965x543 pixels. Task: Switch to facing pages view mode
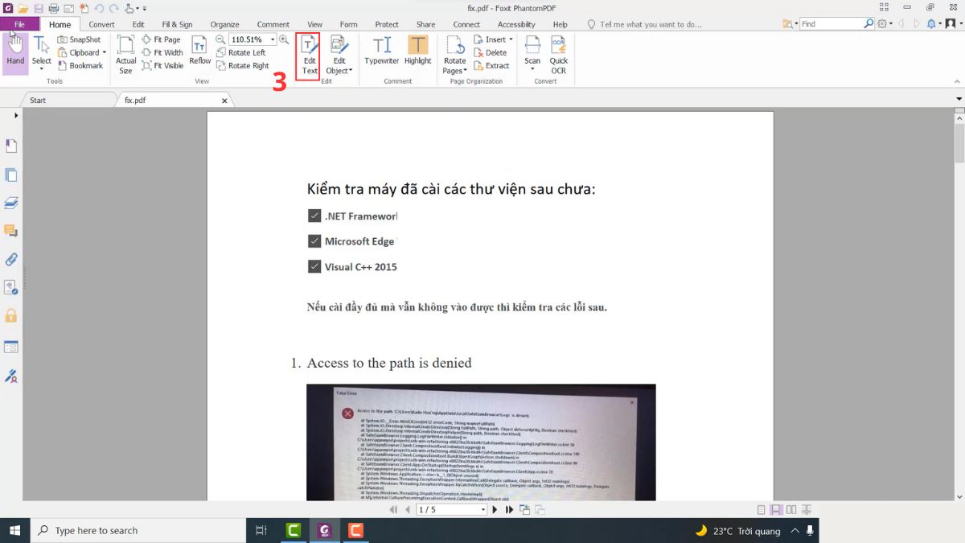(x=791, y=509)
